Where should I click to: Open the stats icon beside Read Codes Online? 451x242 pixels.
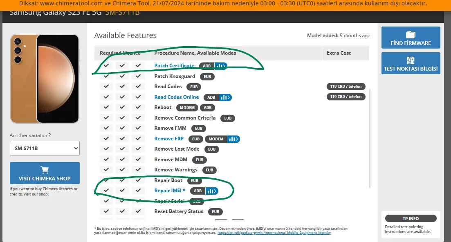(x=226, y=97)
